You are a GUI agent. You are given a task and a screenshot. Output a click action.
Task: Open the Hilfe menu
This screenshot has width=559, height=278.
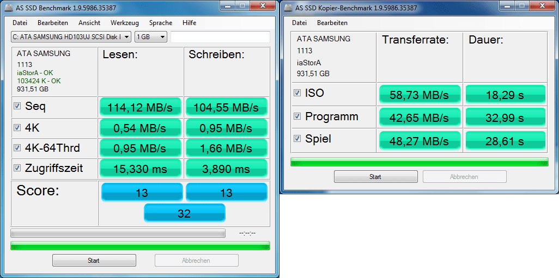pyautogui.click(x=189, y=23)
